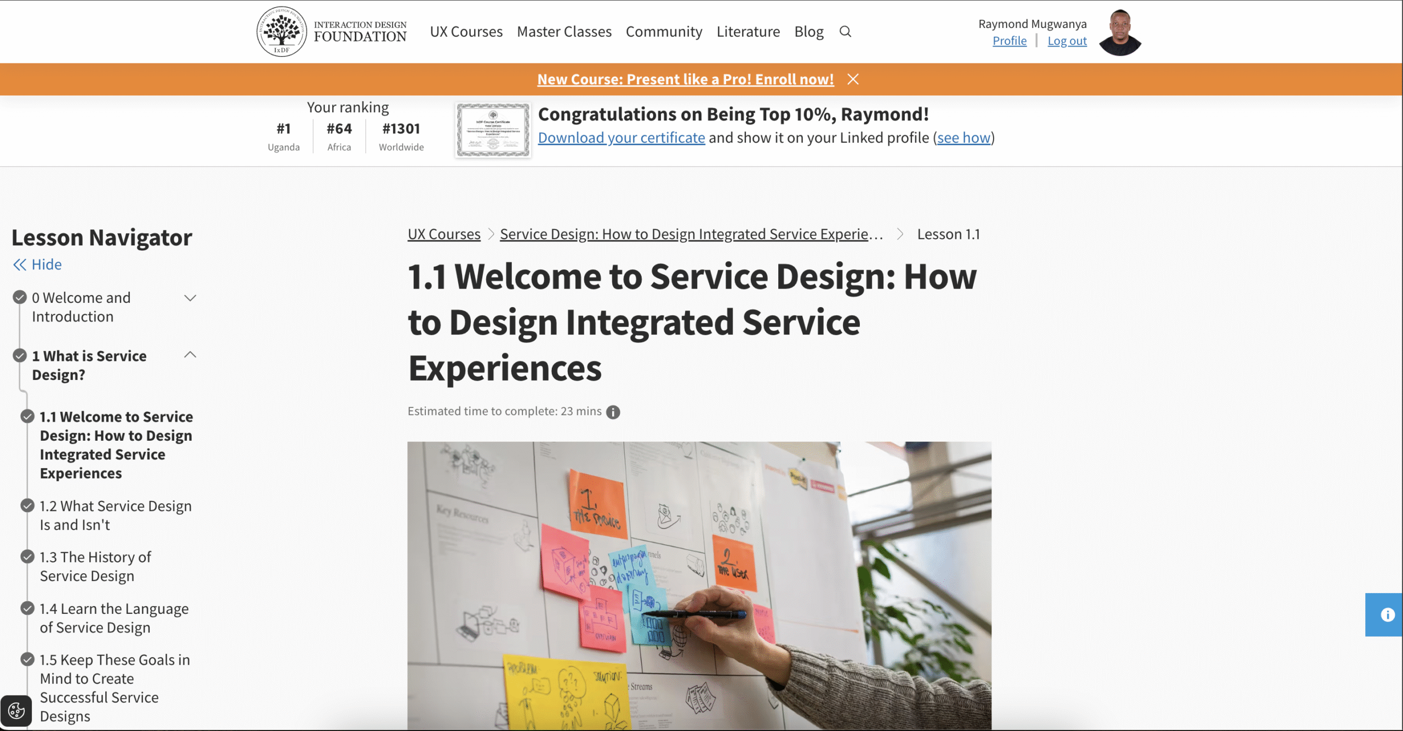The width and height of the screenshot is (1403, 731).
Task: Click Download your certificate link
Action: (x=621, y=137)
